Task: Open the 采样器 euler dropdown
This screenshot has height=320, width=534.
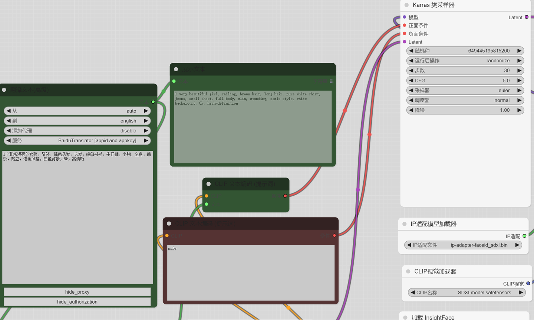Action: click(x=465, y=90)
